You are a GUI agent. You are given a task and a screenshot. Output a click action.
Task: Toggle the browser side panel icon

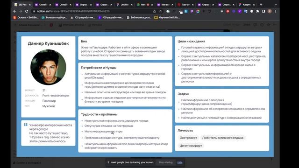pyautogui.click(x=263, y=11)
